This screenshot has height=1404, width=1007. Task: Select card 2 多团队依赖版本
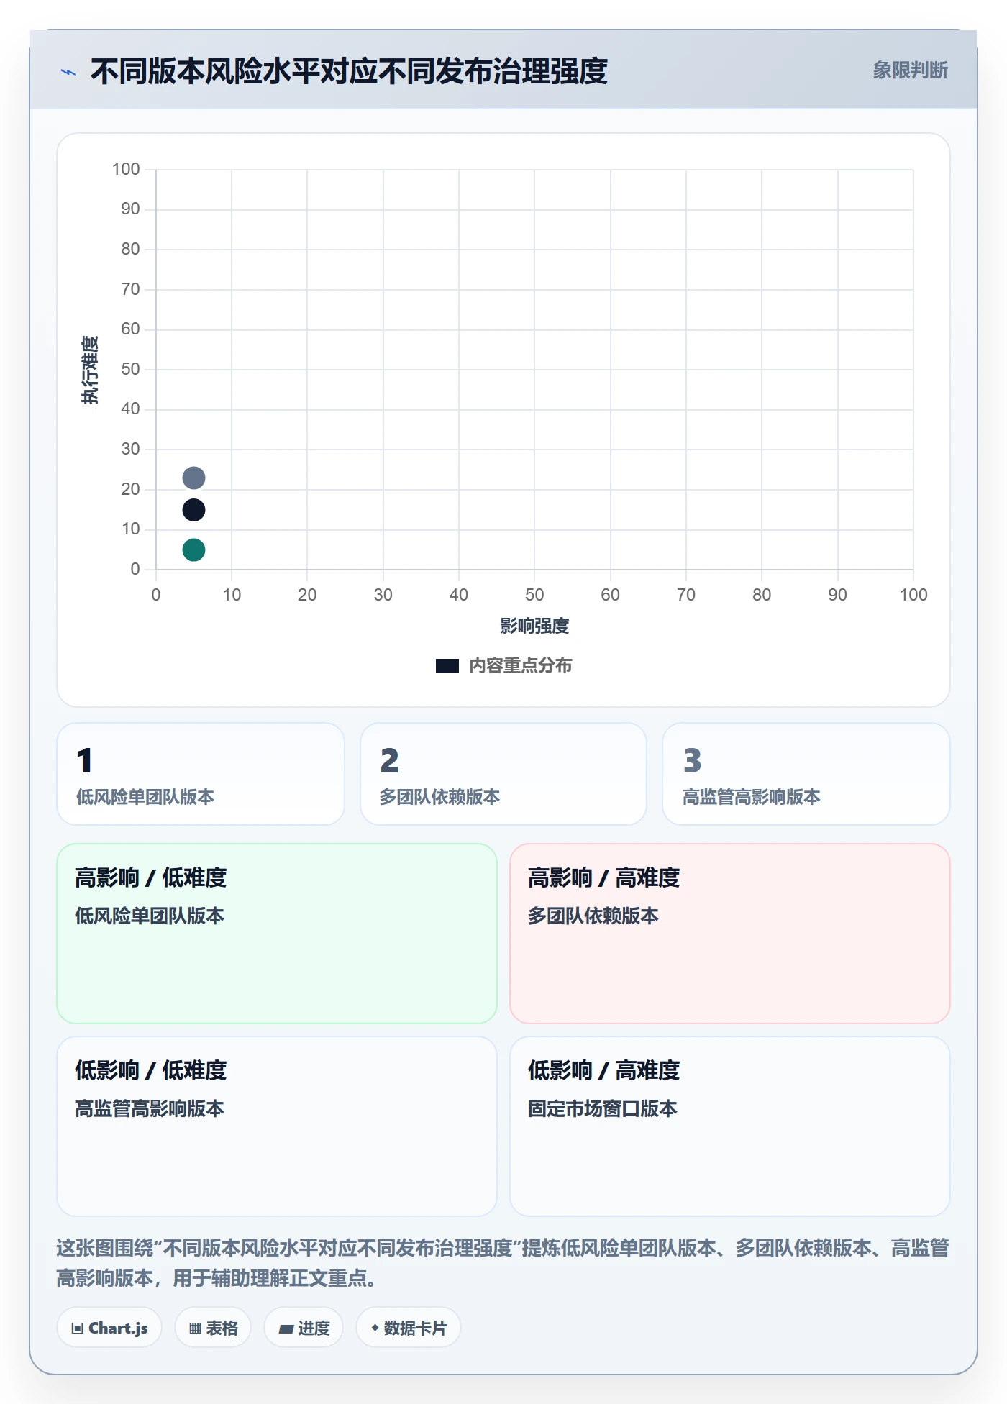point(503,774)
